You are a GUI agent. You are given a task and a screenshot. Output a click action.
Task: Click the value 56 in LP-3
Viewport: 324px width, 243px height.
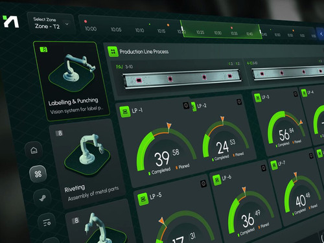pos(284,135)
